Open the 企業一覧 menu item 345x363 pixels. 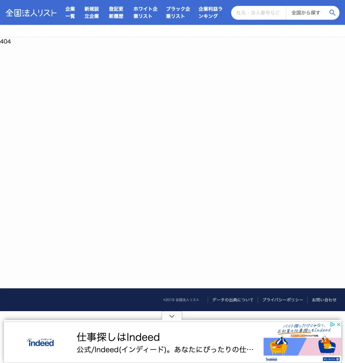(70, 13)
